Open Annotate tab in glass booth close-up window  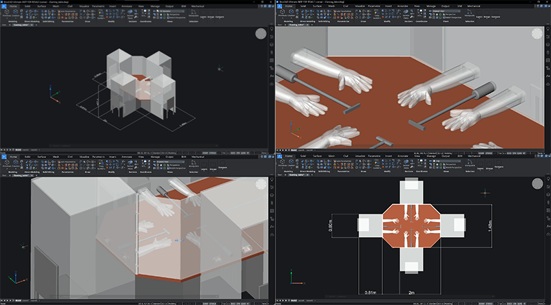pyautogui.click(x=127, y=157)
